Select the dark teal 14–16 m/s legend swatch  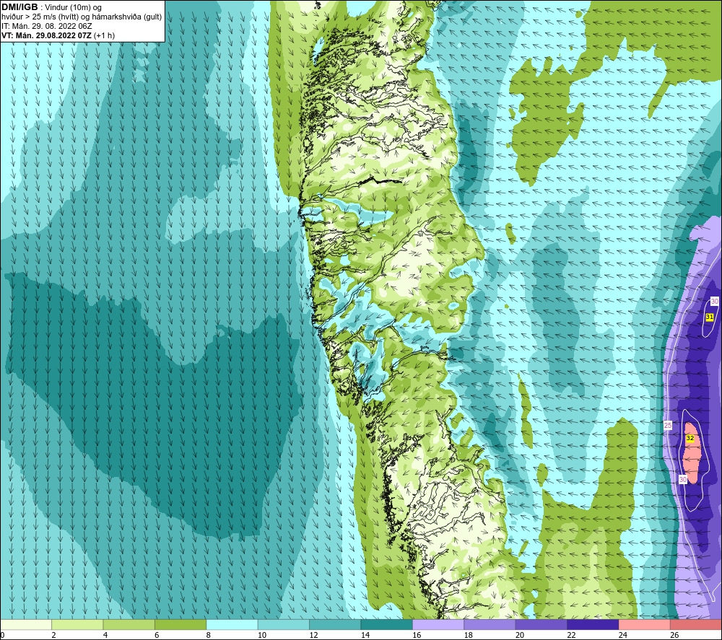[387, 625]
